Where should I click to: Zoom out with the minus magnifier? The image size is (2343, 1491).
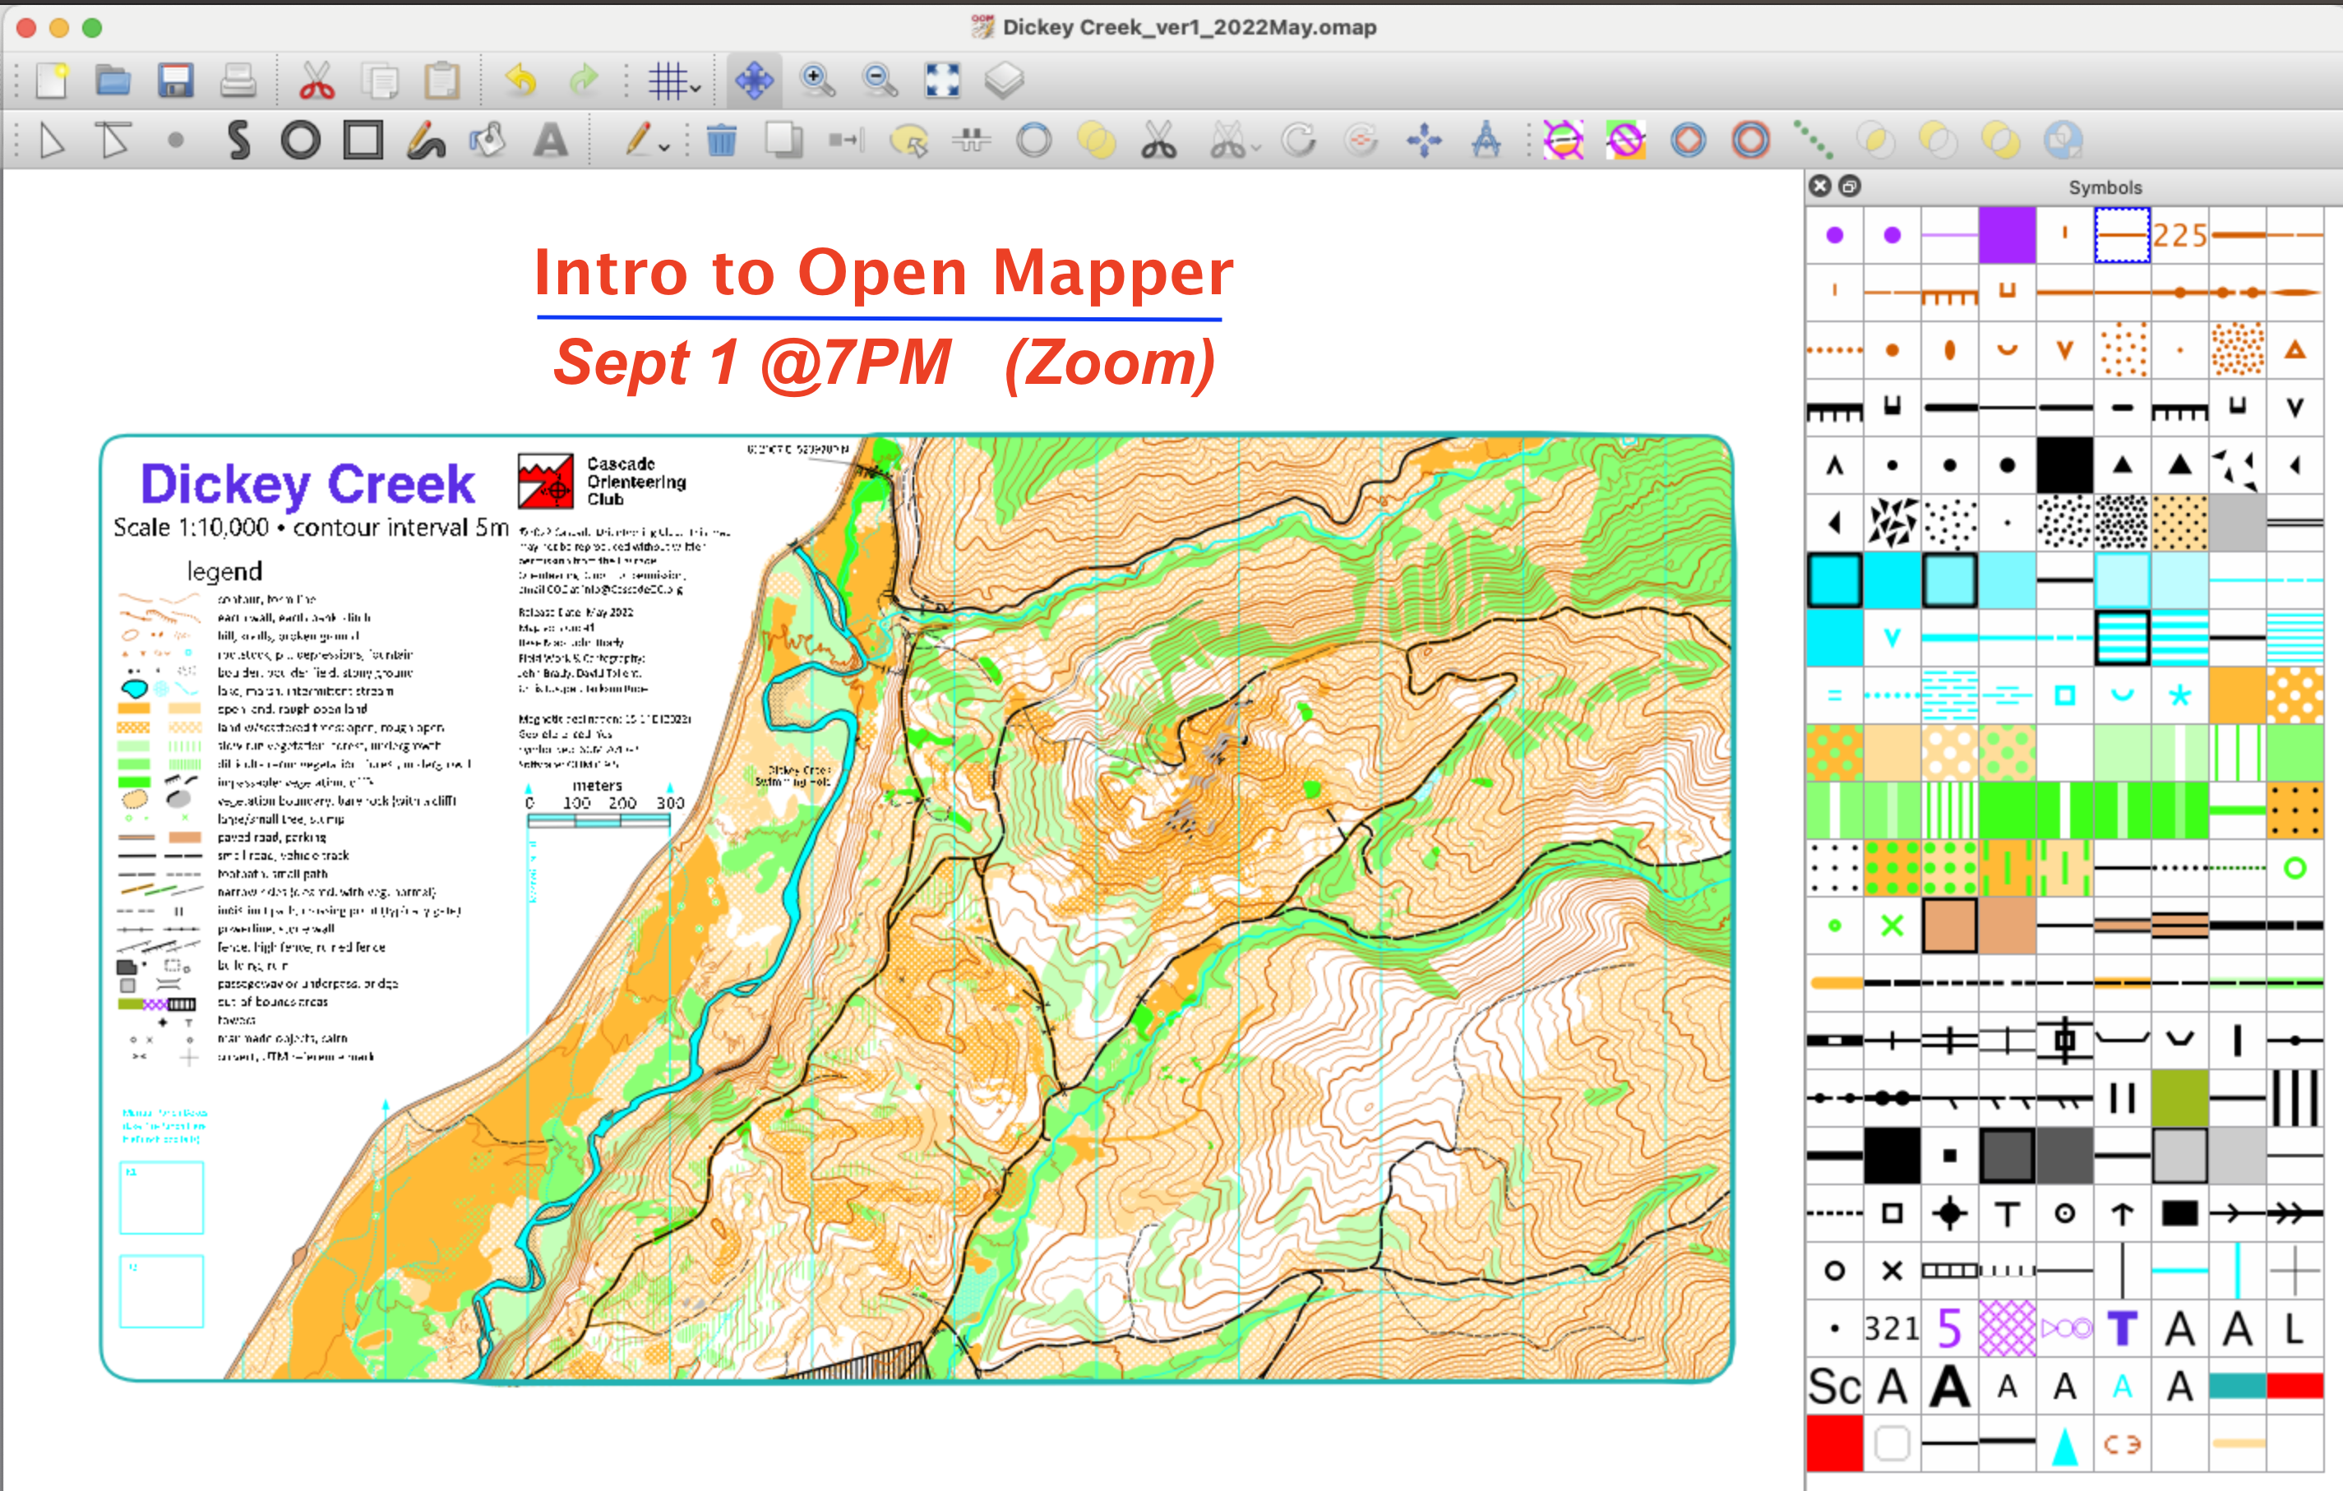pos(880,81)
